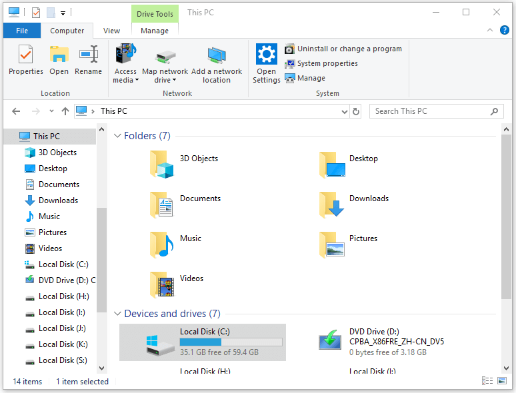Click Manage in the System group

tap(305, 79)
